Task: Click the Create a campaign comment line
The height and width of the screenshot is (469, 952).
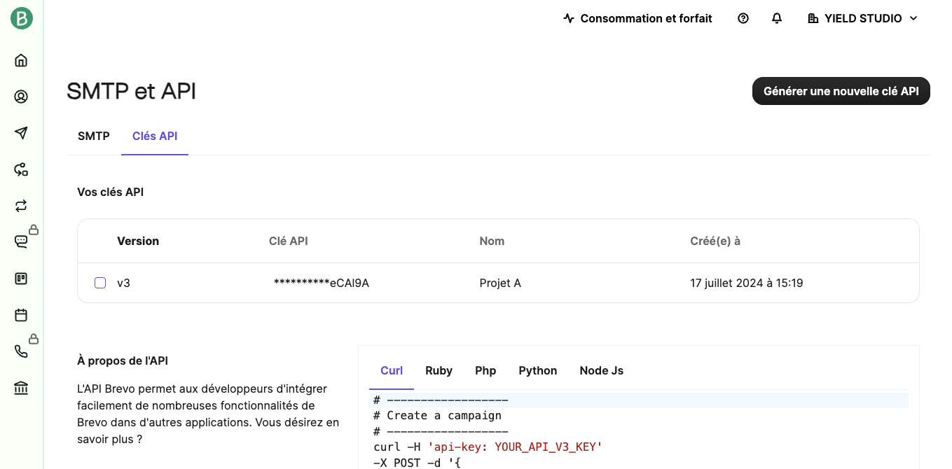Action: tap(438, 416)
